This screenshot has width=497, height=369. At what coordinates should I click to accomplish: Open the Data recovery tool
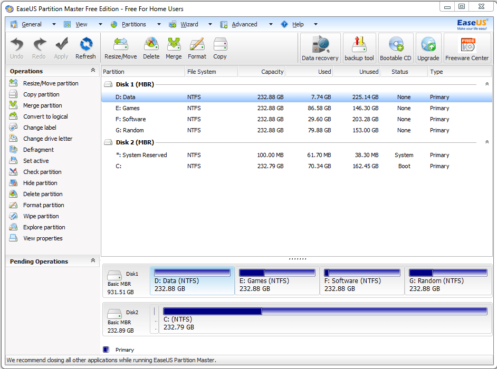coord(320,47)
